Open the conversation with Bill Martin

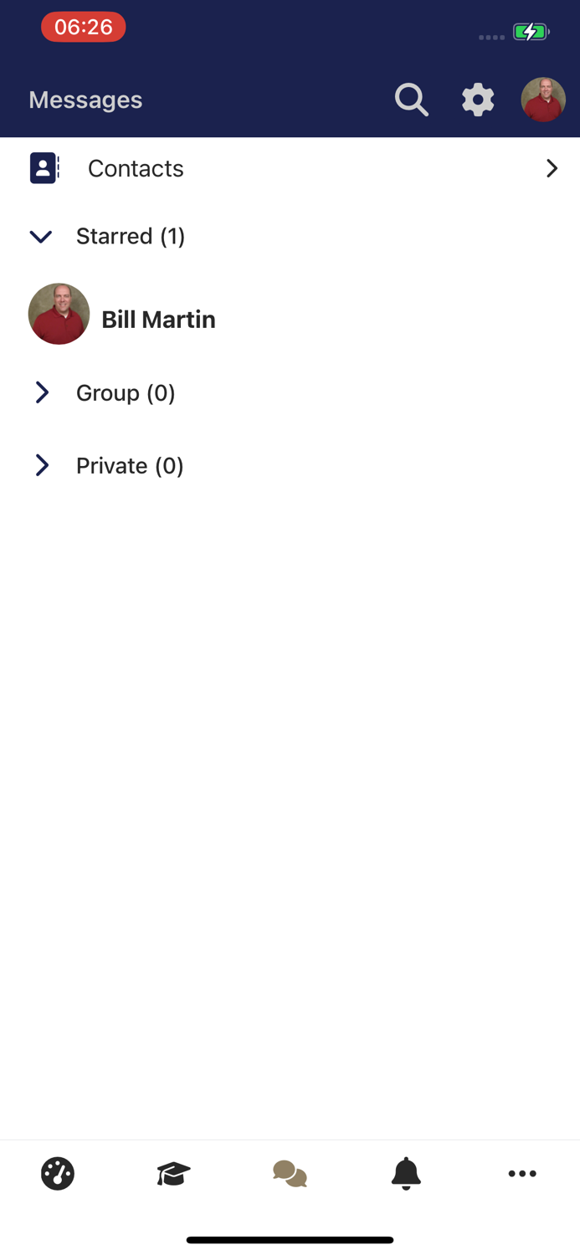pyautogui.click(x=158, y=319)
